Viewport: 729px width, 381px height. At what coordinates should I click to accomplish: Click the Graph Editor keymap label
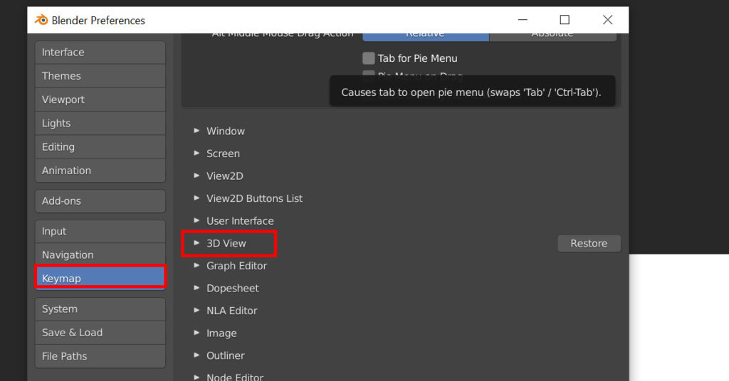pyautogui.click(x=236, y=266)
